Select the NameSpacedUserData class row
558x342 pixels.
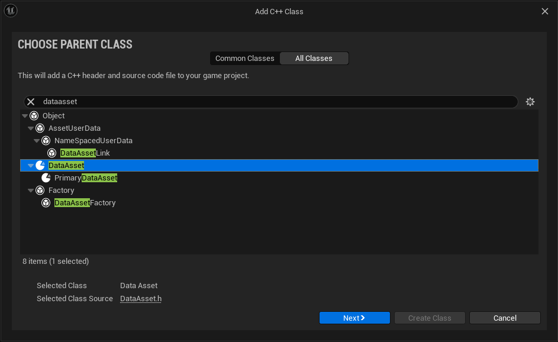[x=279, y=141]
